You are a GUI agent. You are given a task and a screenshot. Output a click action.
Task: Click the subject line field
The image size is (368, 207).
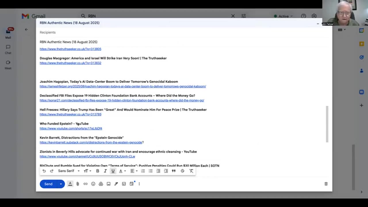pyautogui.click(x=184, y=42)
